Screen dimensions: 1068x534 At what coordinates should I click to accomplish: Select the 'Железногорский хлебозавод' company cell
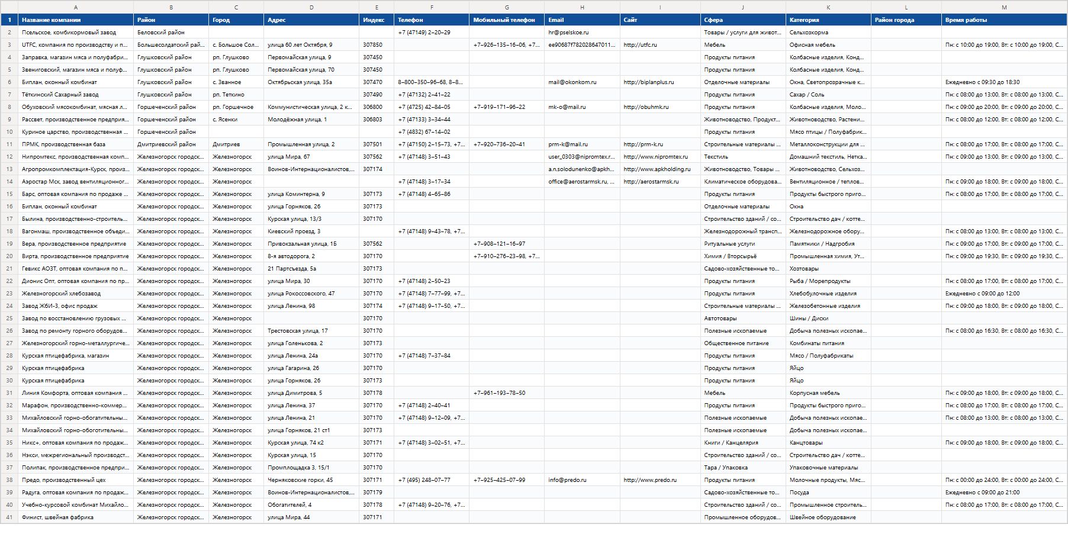click(x=76, y=294)
